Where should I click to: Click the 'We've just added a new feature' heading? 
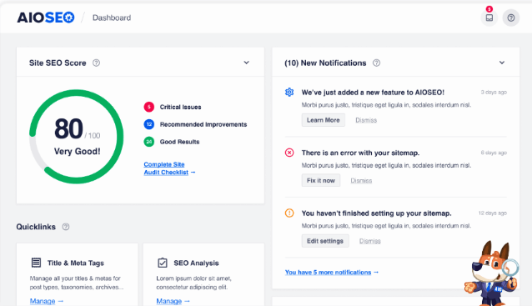click(373, 93)
